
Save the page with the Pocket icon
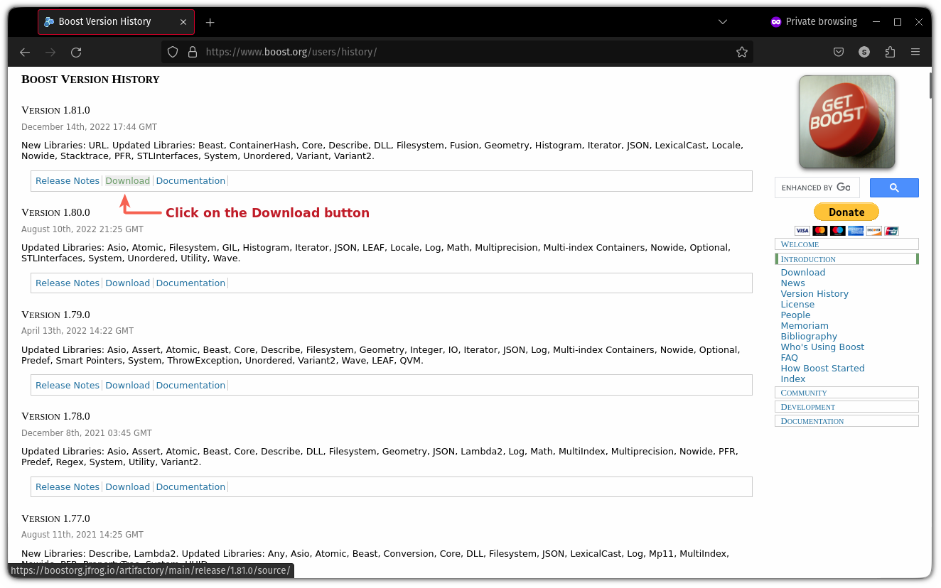click(x=838, y=52)
